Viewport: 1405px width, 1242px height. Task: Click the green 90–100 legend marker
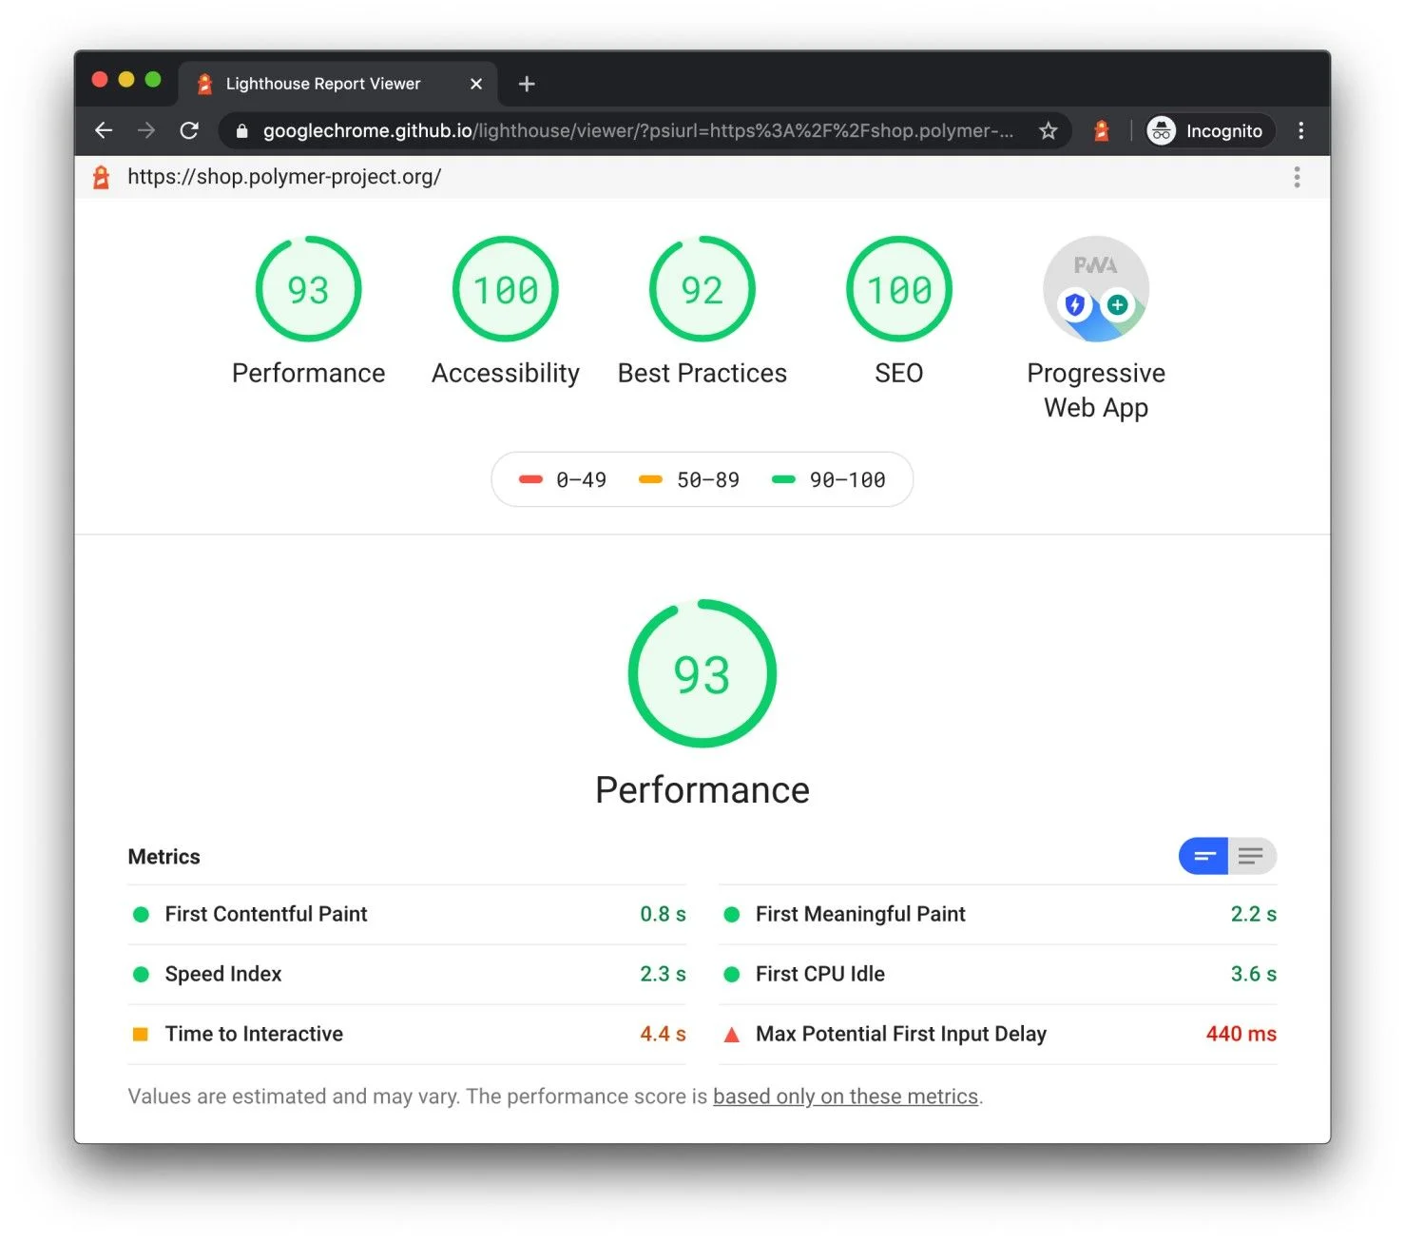[783, 479]
